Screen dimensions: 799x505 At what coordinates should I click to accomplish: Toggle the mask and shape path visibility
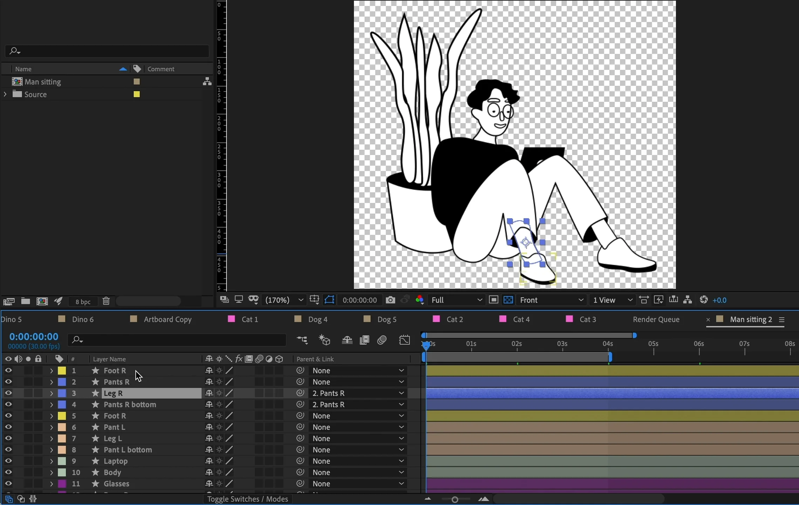[329, 300]
